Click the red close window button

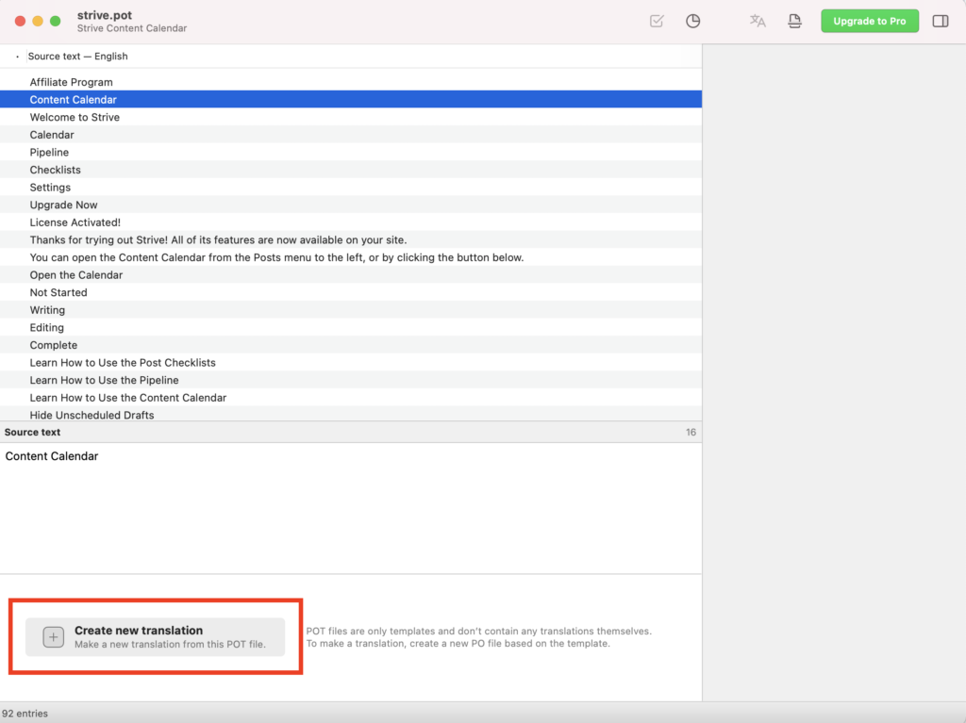20,21
